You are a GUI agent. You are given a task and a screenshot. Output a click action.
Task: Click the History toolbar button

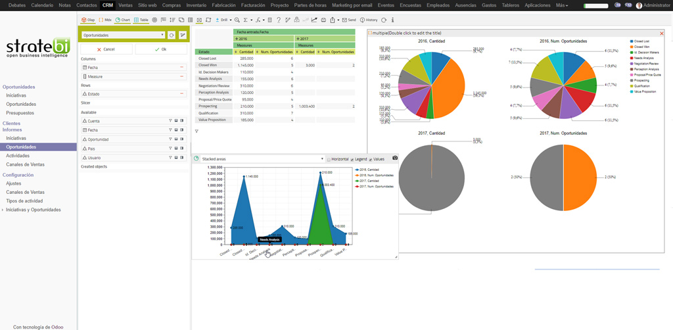tap(369, 20)
